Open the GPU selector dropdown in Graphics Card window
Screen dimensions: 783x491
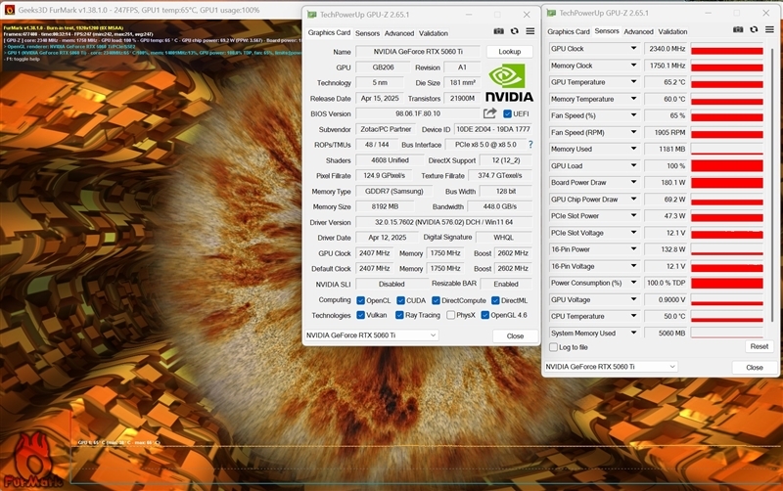[x=372, y=335]
